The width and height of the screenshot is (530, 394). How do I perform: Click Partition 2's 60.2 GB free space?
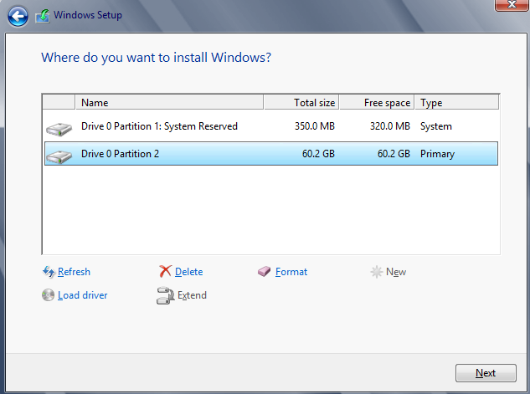tap(394, 154)
